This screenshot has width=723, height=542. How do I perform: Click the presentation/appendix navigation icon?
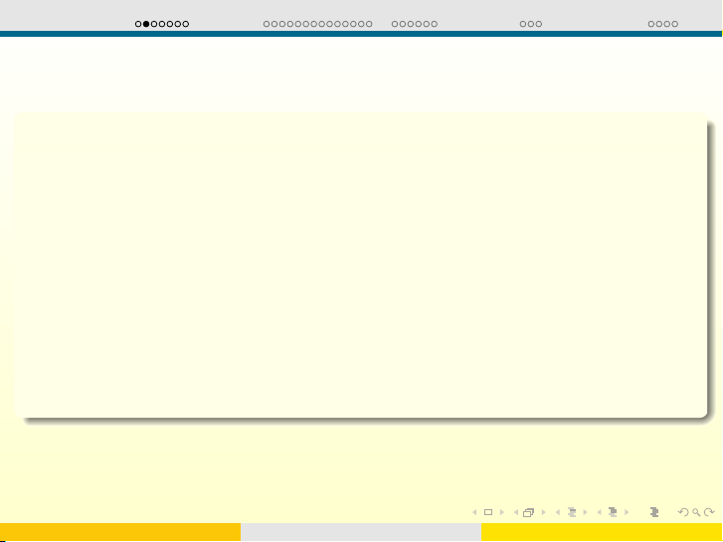tap(653, 512)
